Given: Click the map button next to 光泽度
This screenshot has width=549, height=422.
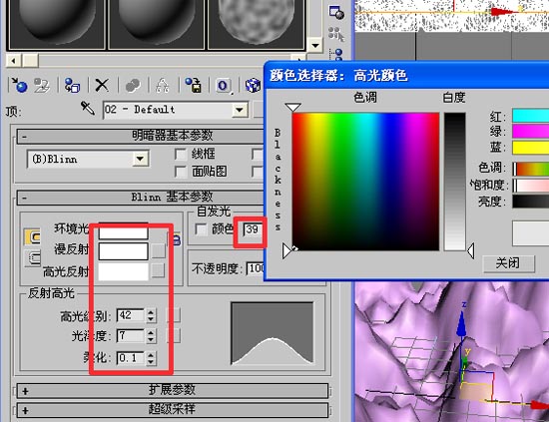Looking at the screenshot, I should pos(174,335).
